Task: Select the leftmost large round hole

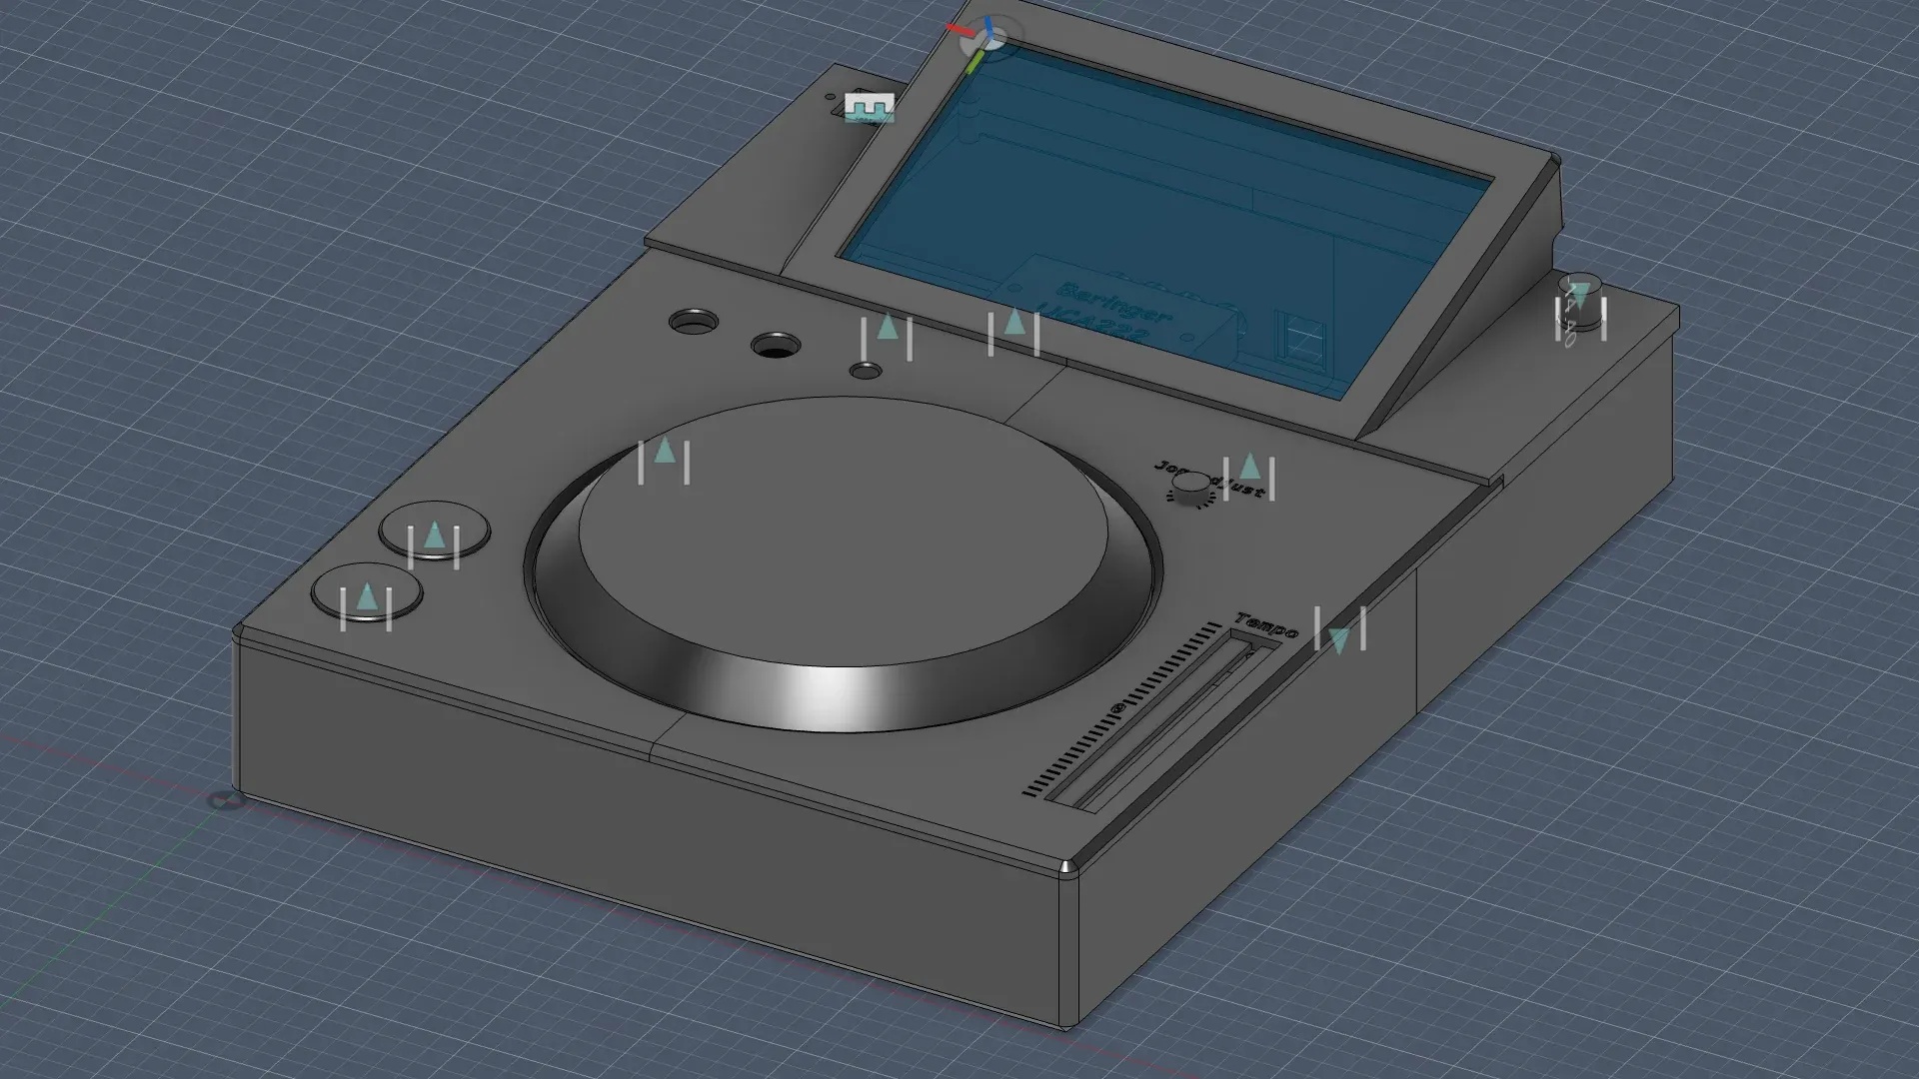Action: (694, 323)
